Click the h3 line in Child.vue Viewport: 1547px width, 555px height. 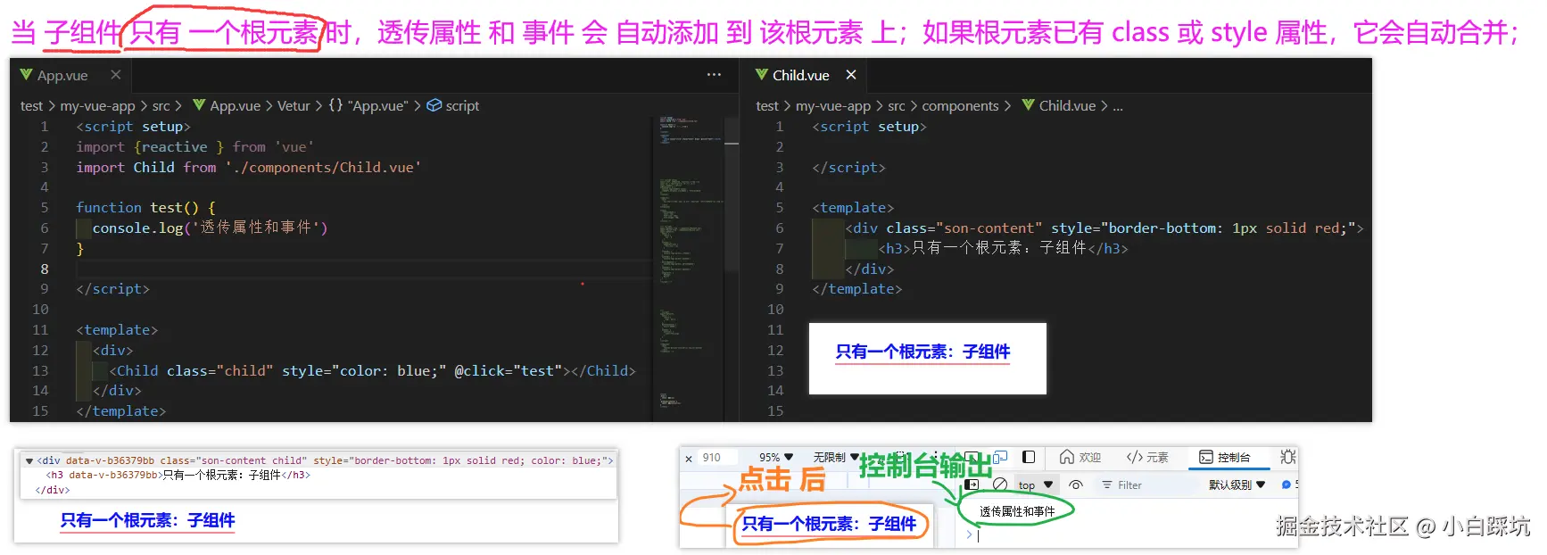(1003, 249)
